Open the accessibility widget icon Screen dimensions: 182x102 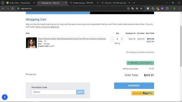(x=5, y=97)
